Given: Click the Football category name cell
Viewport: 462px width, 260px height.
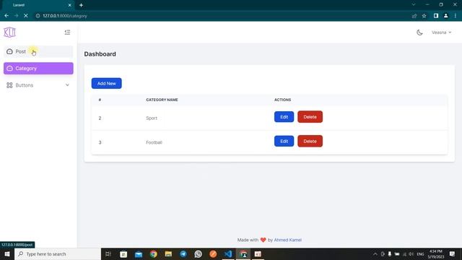Looking at the screenshot, I should coord(154,142).
